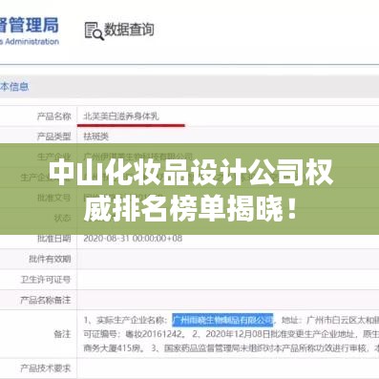Click the 批件有效期 row label

(x=50, y=259)
